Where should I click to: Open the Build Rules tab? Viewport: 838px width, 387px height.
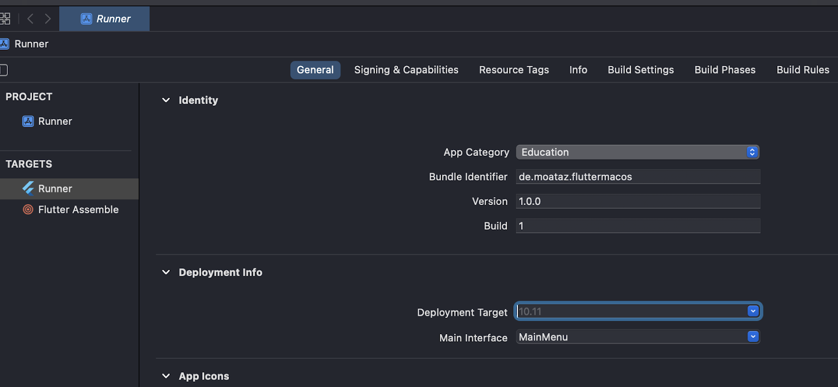click(x=803, y=70)
